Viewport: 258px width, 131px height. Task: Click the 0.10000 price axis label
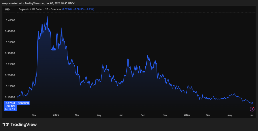tap(10, 97)
